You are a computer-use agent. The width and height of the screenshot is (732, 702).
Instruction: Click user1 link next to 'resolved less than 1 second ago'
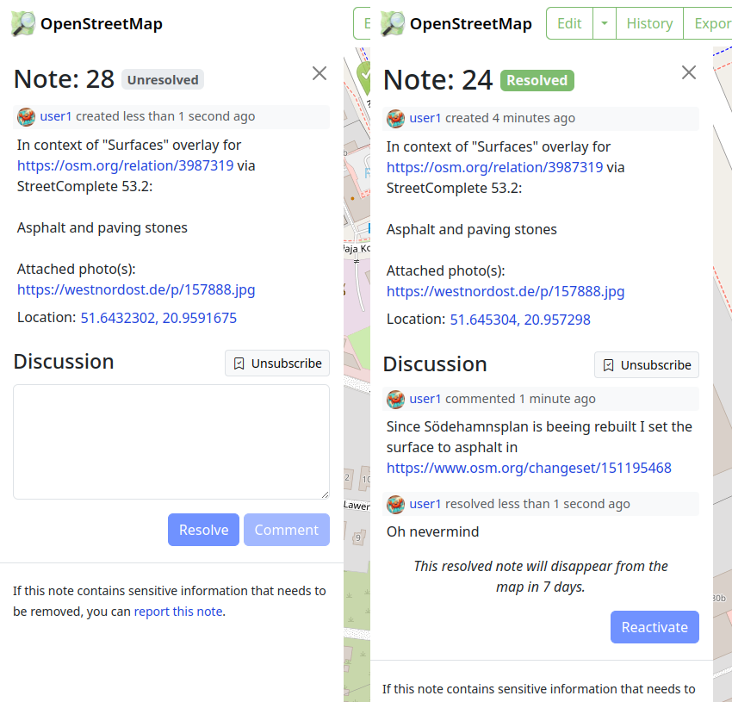point(425,504)
